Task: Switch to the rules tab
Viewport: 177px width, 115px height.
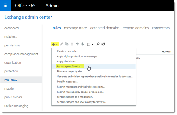Action: coord(57,28)
